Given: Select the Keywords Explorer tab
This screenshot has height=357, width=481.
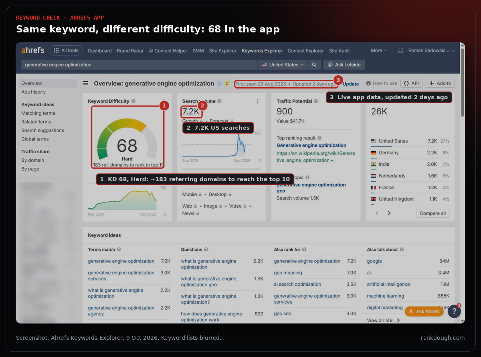Looking at the screenshot, I should (262, 51).
